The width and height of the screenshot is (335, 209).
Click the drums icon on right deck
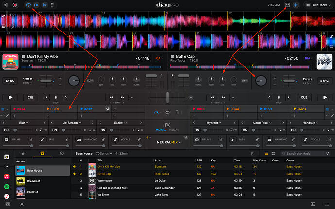click(x=197, y=139)
